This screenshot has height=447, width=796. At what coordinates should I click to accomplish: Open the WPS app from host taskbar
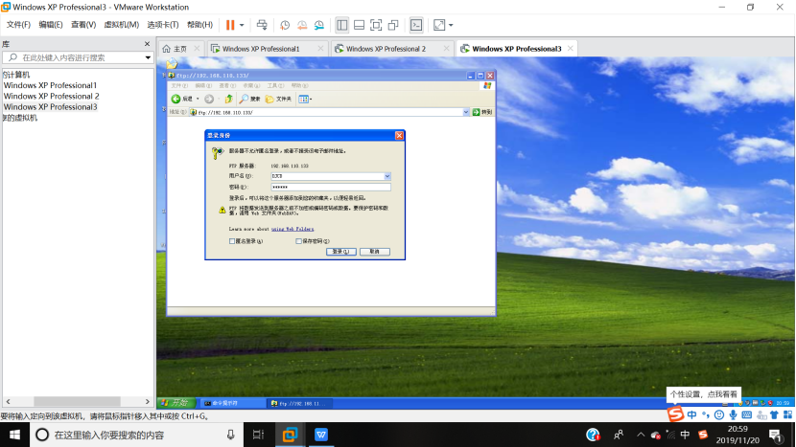321,435
